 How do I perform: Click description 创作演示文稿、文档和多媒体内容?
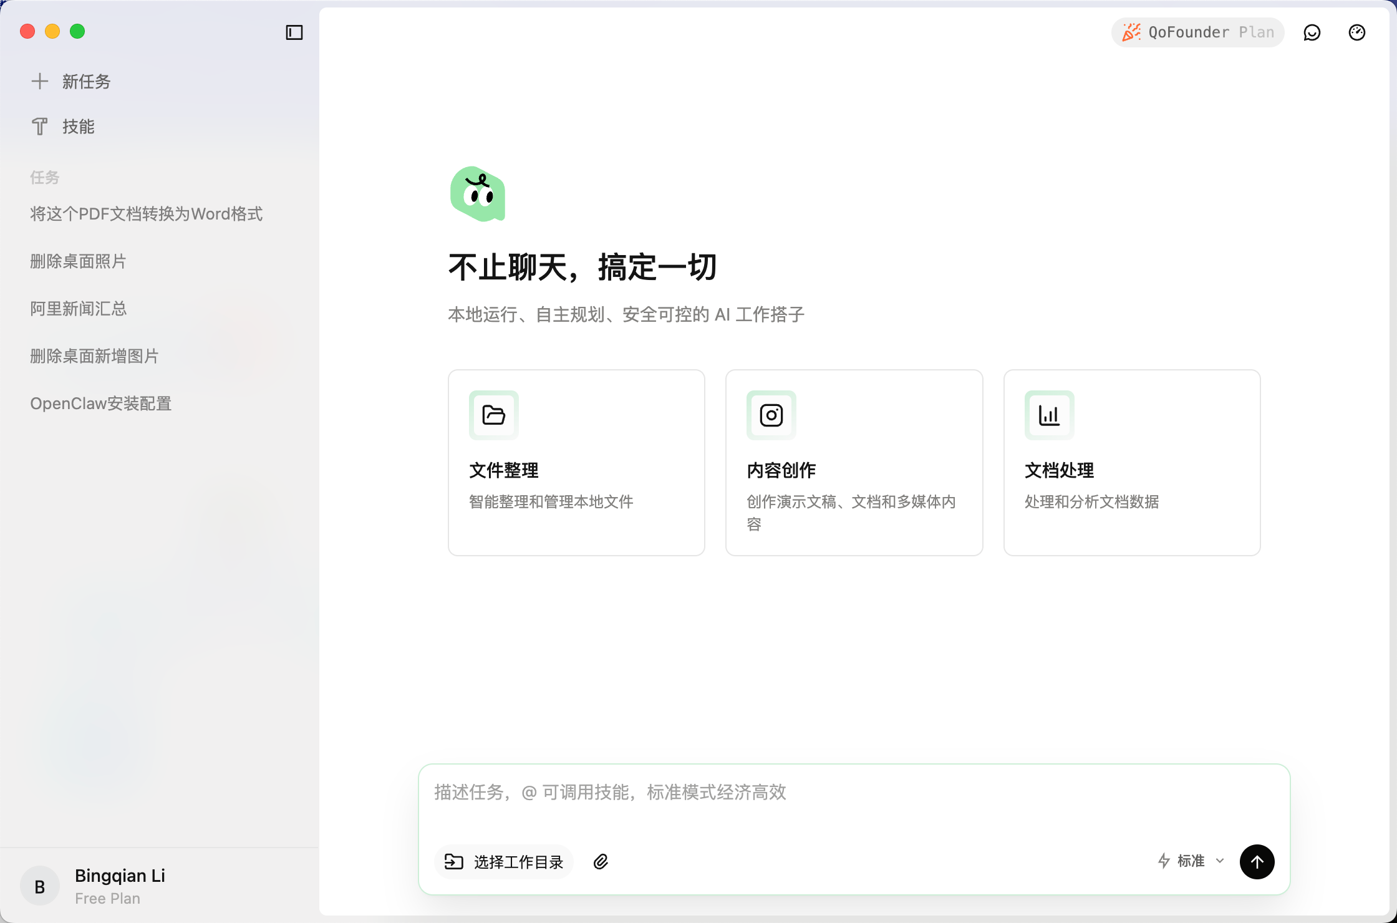851,513
